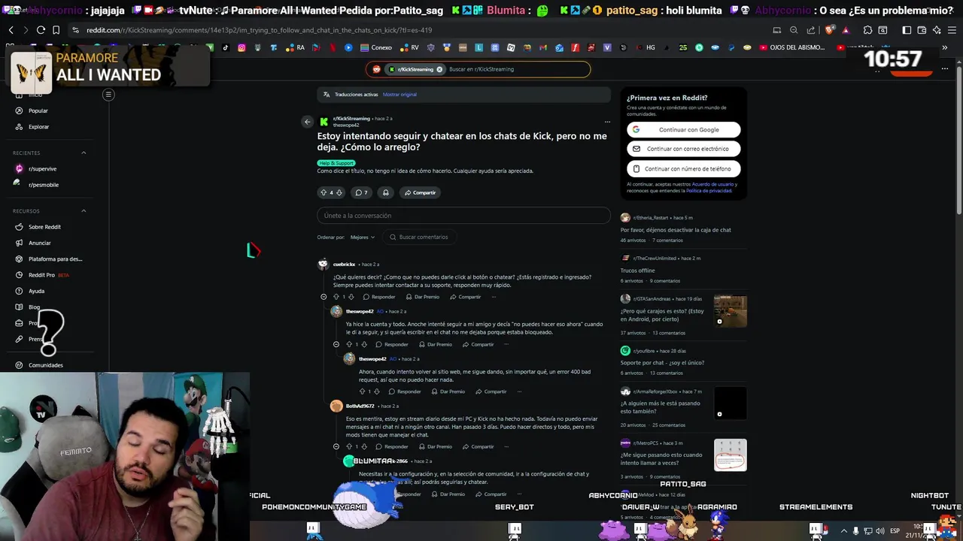Open Acuerdo de usuario link
This screenshot has width=963, height=541.
712,184
